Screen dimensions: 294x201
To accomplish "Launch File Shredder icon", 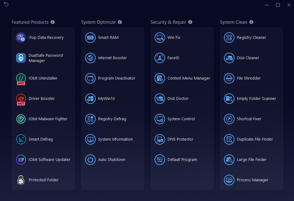I will tap(229, 78).
